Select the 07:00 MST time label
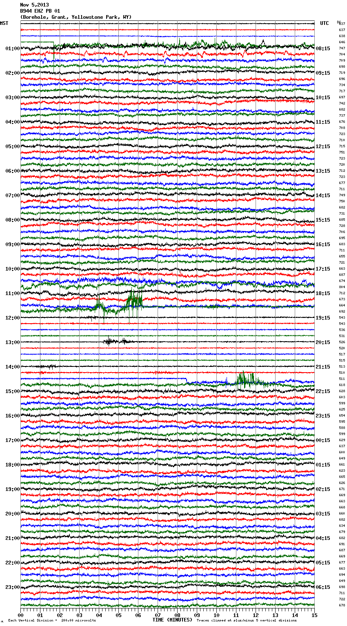 tap(12, 195)
